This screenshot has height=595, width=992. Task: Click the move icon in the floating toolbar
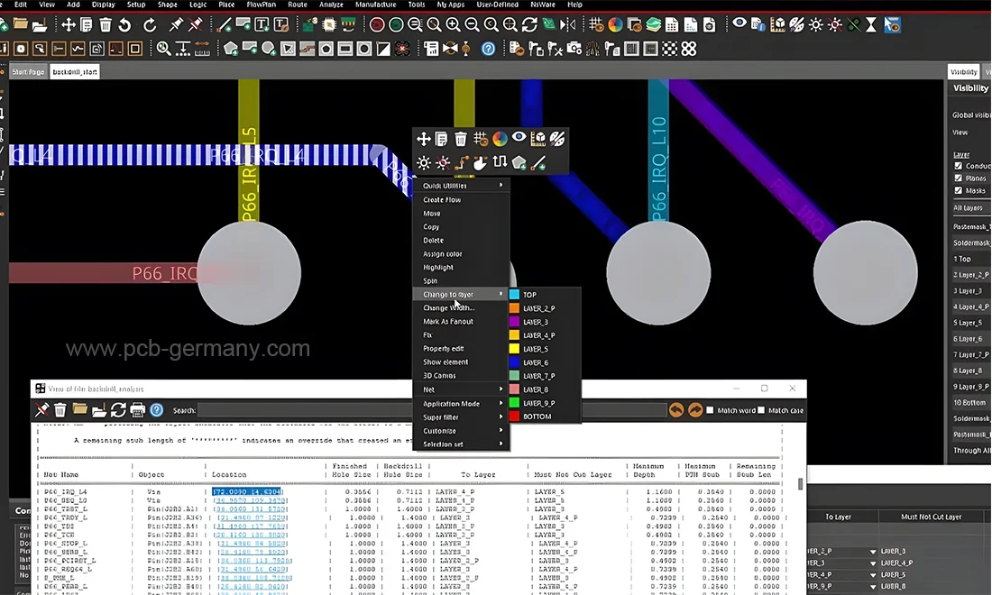coord(423,139)
